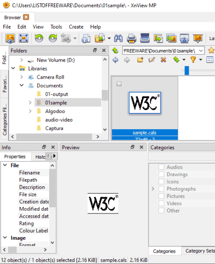The width and height of the screenshot is (215, 264).
Task: Open the Edit menu
Action: [22, 27]
